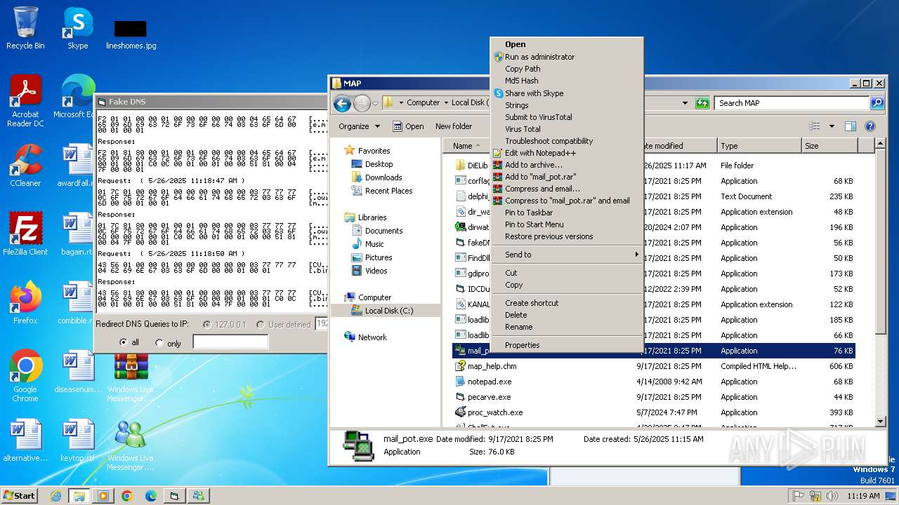Open Windows Explorer taskbar icon
Screen dimensions: 899x505
(x=79, y=495)
